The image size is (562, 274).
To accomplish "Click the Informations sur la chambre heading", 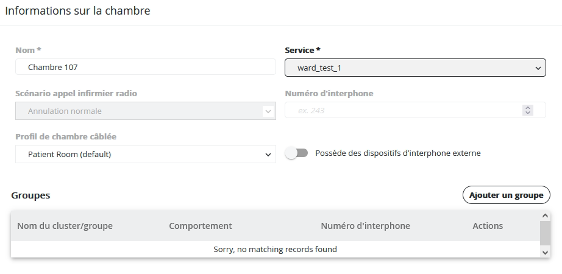I will tap(77, 11).
